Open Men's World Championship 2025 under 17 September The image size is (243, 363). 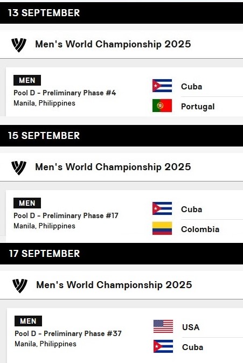coord(114,285)
